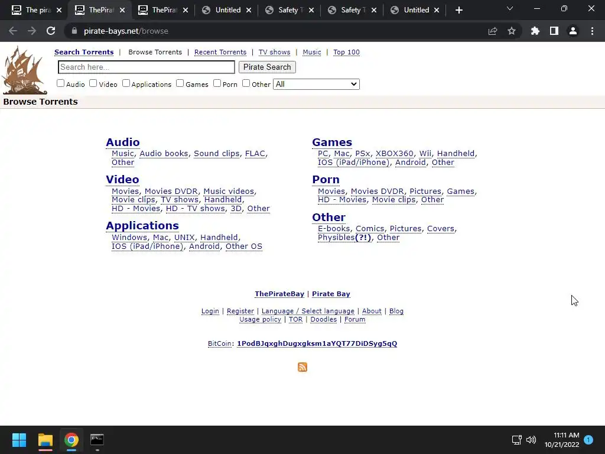This screenshot has height=454, width=605.
Task: Reload the page with the refresh icon
Action: 51,31
